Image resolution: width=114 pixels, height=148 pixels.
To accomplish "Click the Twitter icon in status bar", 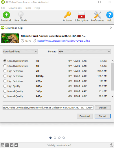I will click(12, 145).
